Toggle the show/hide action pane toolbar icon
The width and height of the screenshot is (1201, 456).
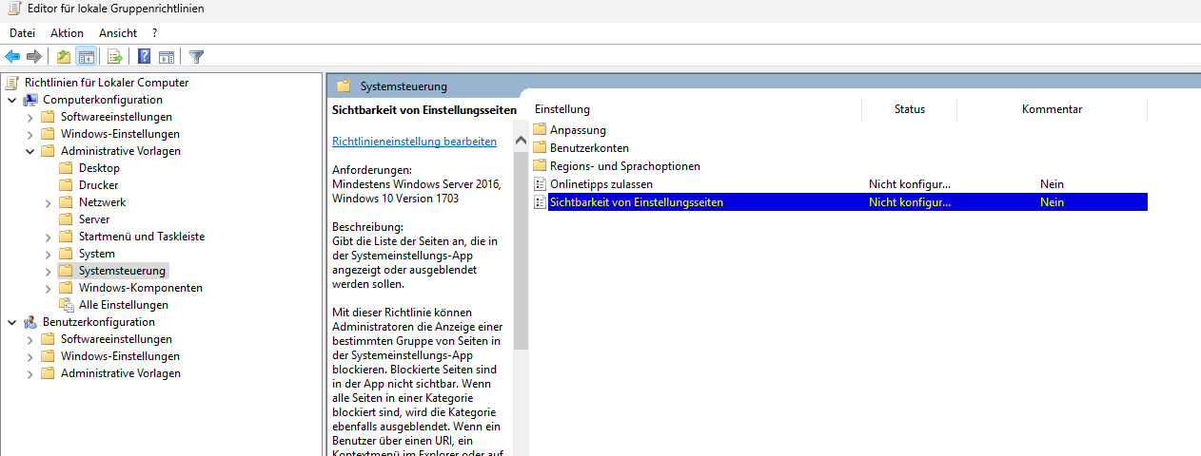tap(166, 57)
